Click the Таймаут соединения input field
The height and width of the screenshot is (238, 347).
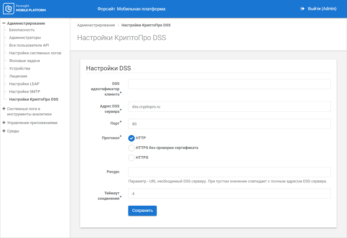(229, 193)
